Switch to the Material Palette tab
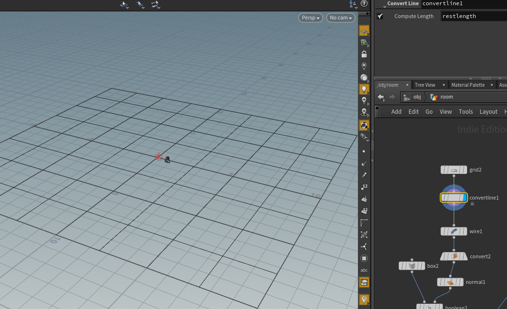This screenshot has width=507, height=309. [x=468, y=85]
